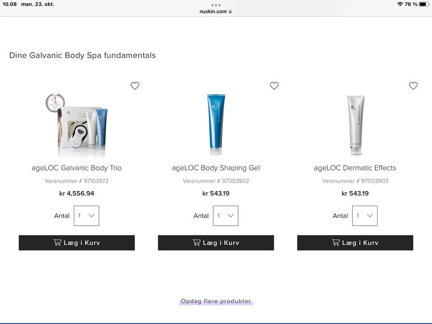
Task: Open ageLOC Galvanic Body Trio product title
Action: (x=76, y=168)
